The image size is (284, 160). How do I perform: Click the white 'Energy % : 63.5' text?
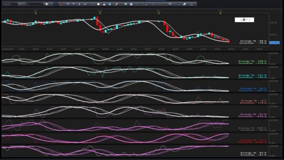pyautogui.click(x=253, y=153)
